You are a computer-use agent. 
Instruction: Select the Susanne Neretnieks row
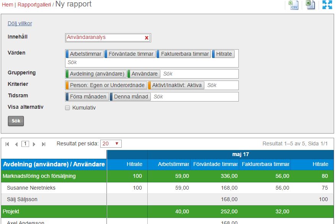click(x=167, y=188)
